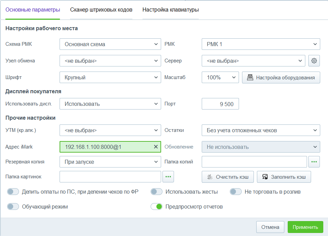
Task: Click the Порт input field
Action: pos(220,104)
